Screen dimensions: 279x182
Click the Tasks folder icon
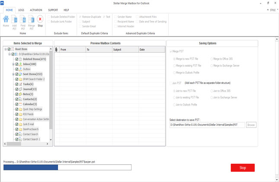pyautogui.click(x=21, y=84)
